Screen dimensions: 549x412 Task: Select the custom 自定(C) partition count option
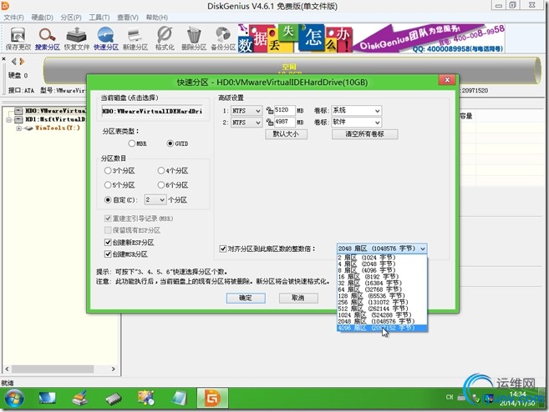121,200
